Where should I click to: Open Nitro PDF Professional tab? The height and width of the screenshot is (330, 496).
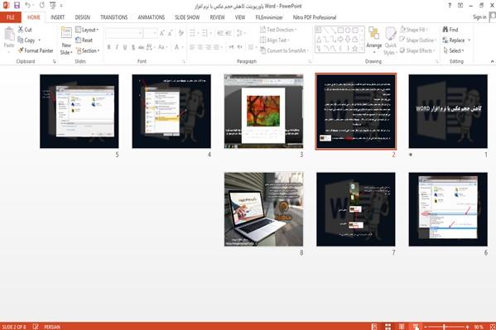point(315,17)
